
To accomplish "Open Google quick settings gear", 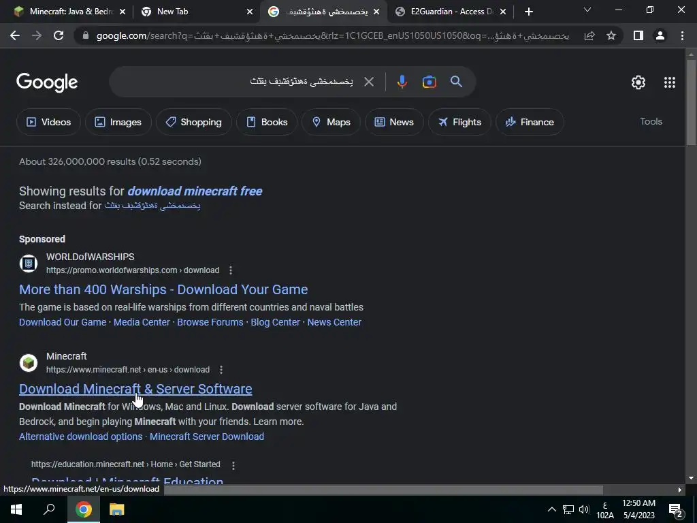I will pos(638,82).
